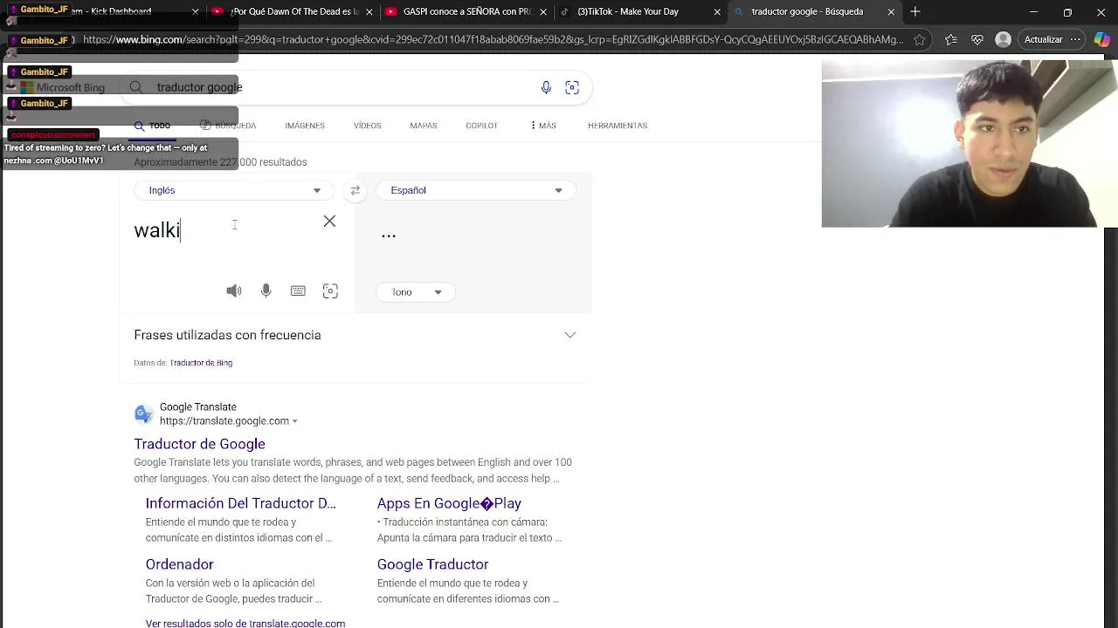This screenshot has height=628, width=1118.
Task: Click the Aproximadamente 227.000 resultados text
Action: point(220,162)
